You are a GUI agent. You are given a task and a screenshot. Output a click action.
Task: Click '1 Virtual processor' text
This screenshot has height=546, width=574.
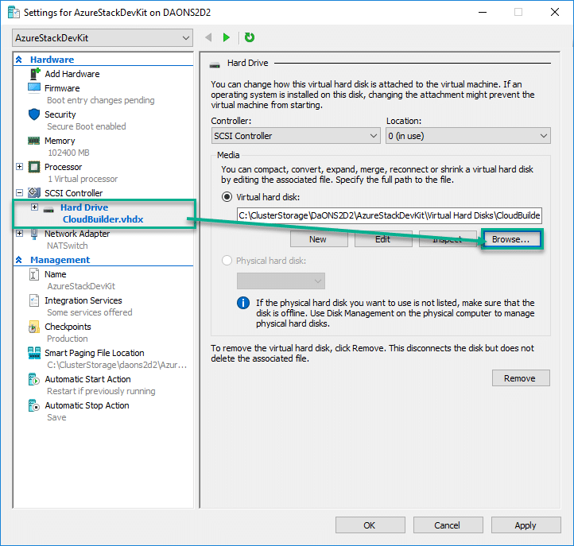coord(83,179)
